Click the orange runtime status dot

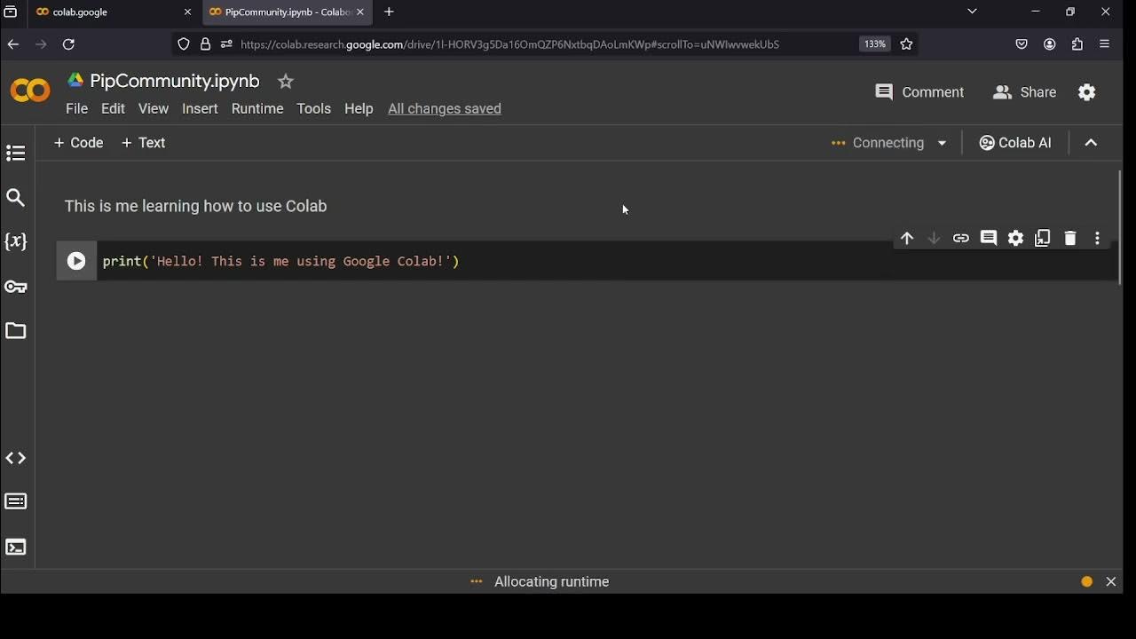pos(1087,582)
